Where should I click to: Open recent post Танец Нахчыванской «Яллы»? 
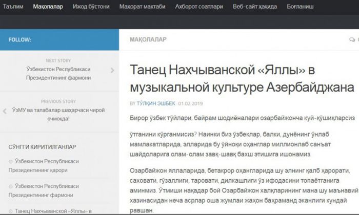pos(53,211)
